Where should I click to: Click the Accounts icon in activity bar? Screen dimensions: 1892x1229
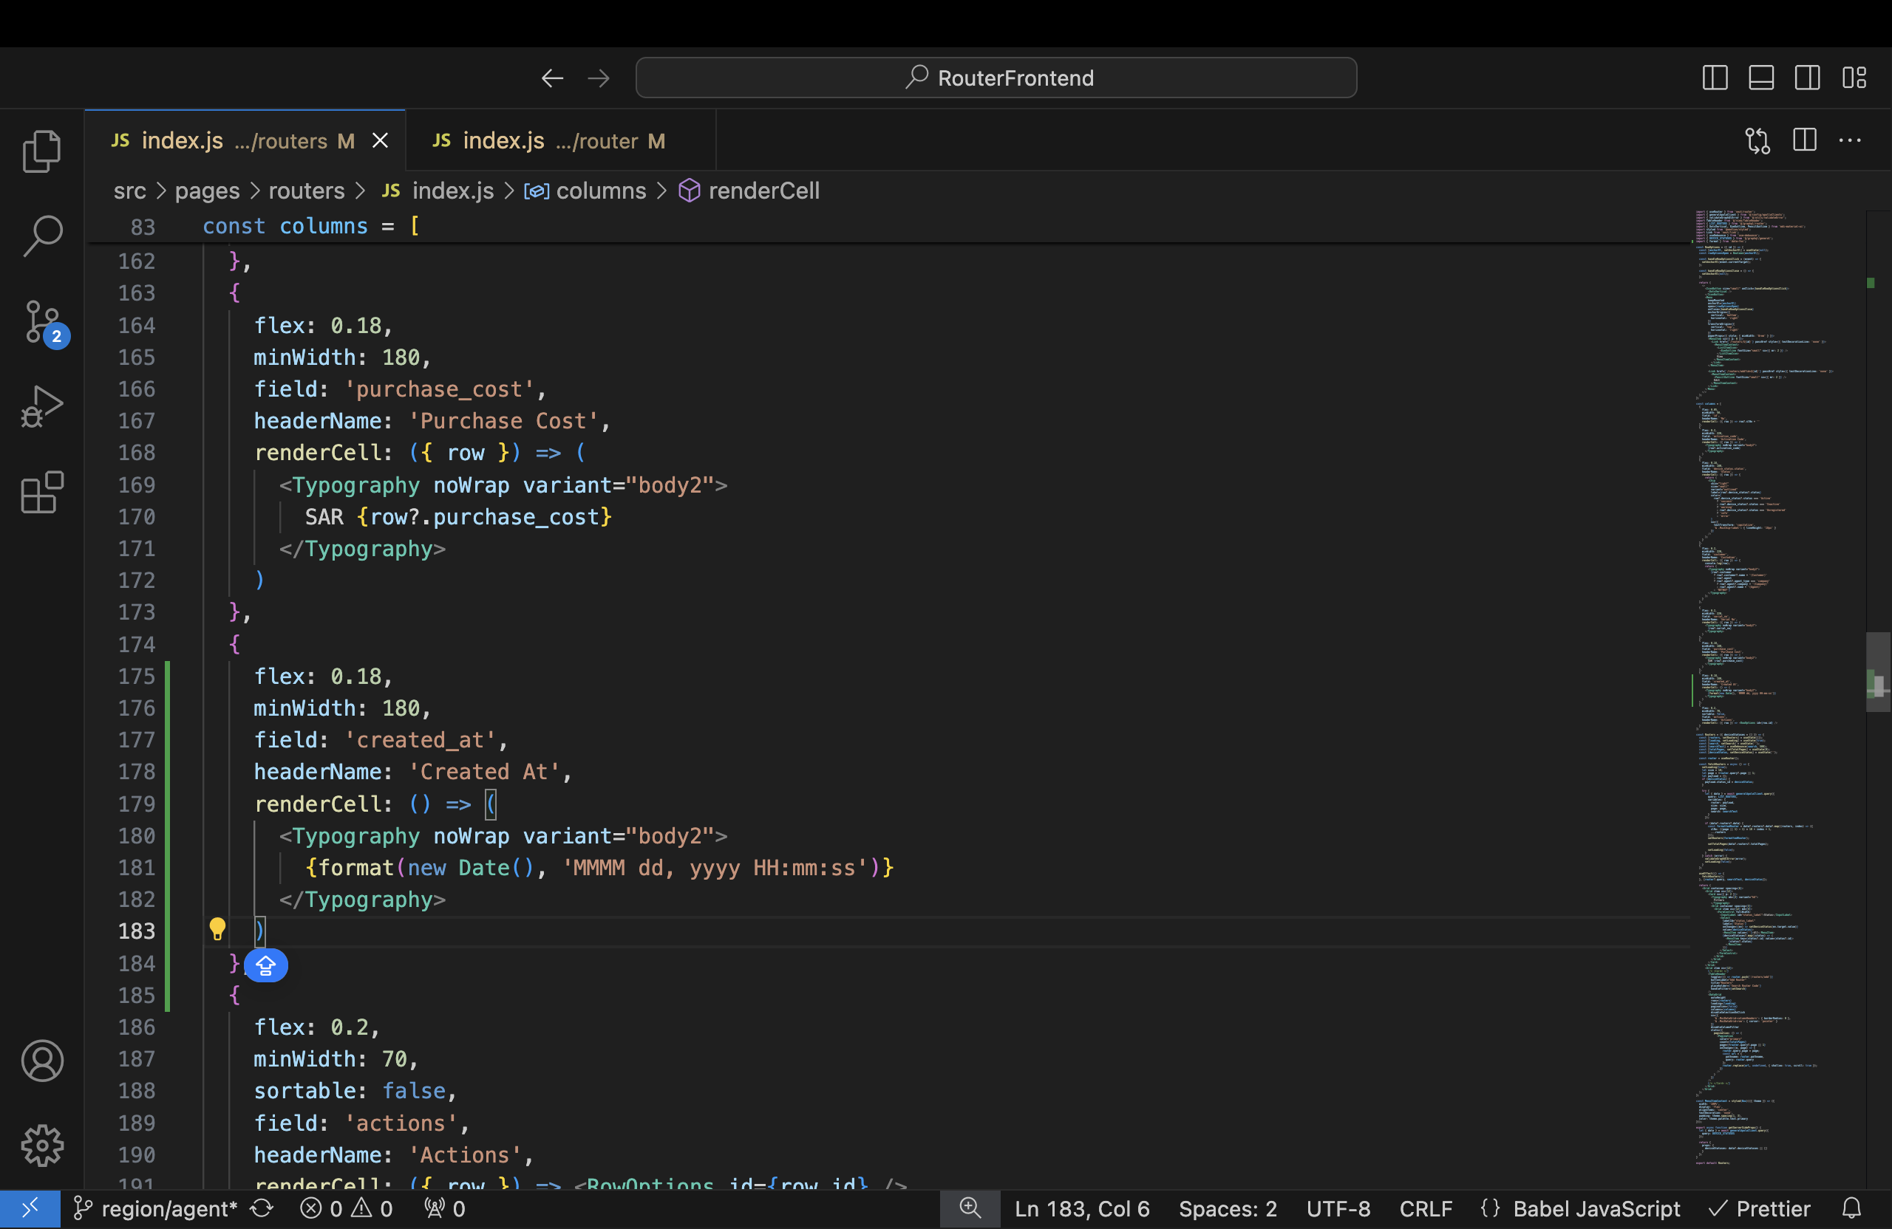tap(42, 1061)
